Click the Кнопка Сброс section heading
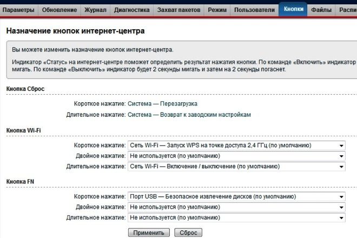 tap(25, 89)
